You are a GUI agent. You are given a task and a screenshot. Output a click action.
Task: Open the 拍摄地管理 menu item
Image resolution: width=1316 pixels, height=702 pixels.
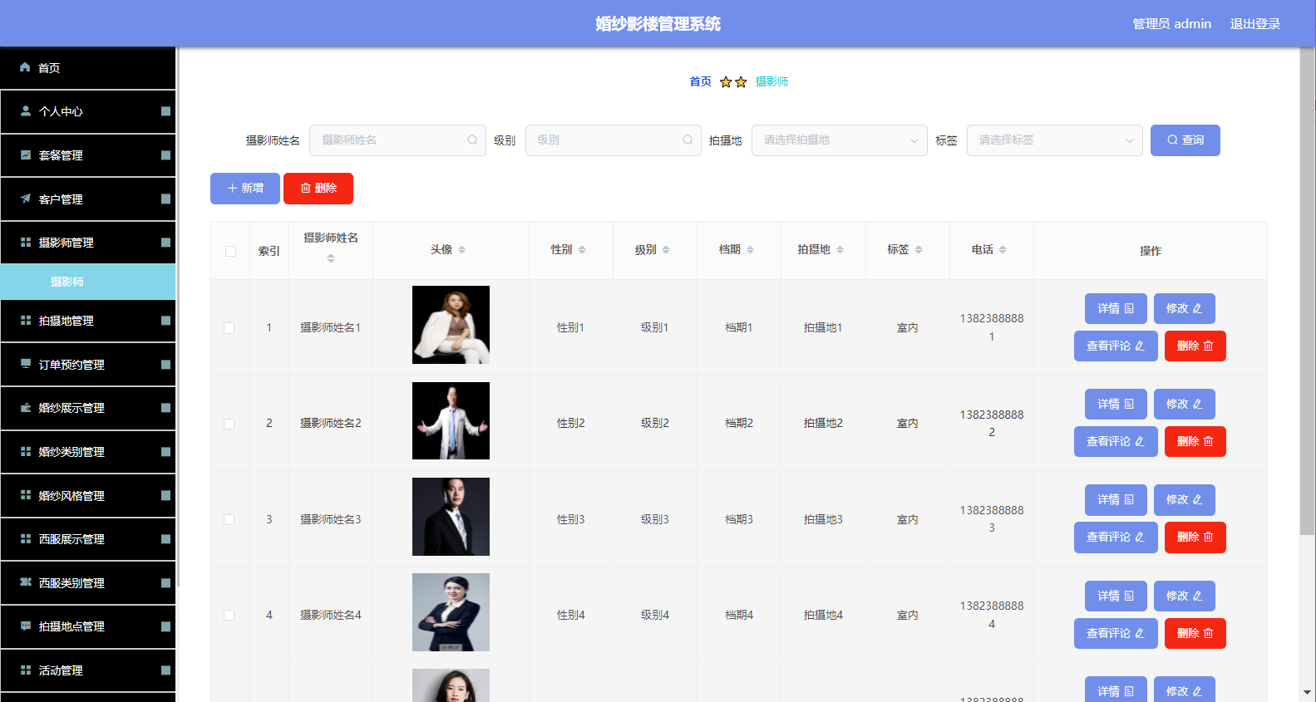point(88,321)
